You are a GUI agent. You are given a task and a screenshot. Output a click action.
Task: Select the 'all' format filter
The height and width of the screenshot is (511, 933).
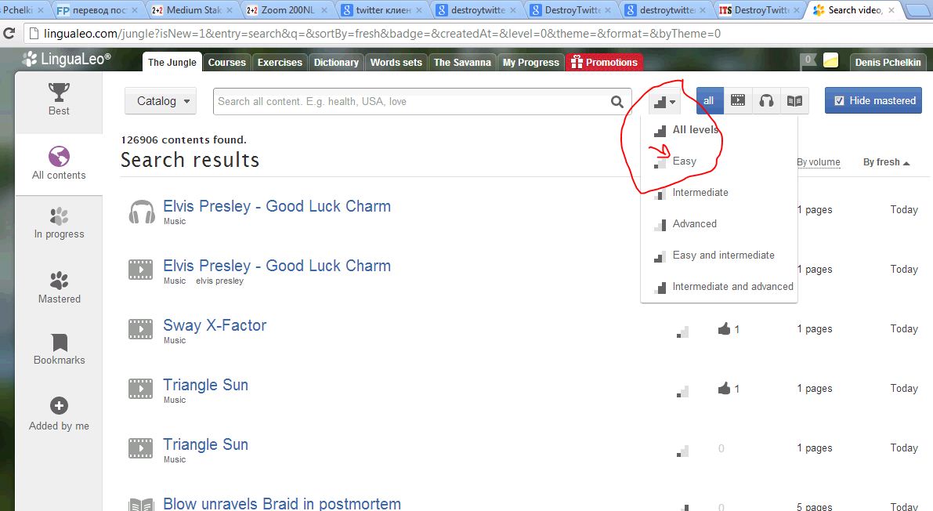click(x=709, y=100)
